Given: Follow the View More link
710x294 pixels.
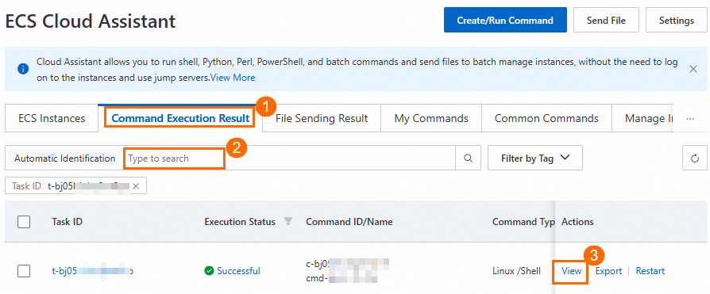Looking at the screenshot, I should pyautogui.click(x=233, y=78).
